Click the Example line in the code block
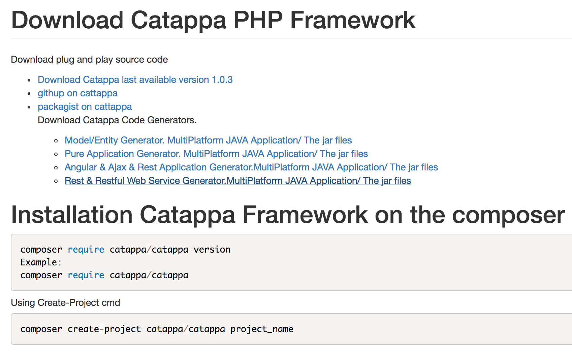Screen dimensions: 572x355 click(x=40, y=262)
